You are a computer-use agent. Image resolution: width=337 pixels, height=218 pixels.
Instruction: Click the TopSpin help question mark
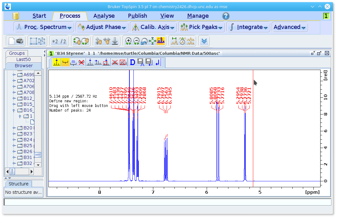click(x=226, y=16)
